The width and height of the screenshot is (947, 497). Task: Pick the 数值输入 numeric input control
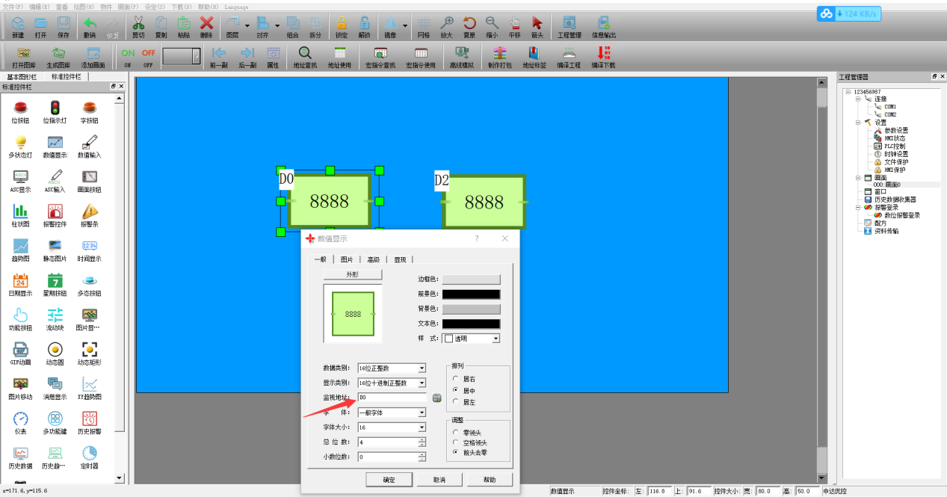(x=89, y=146)
